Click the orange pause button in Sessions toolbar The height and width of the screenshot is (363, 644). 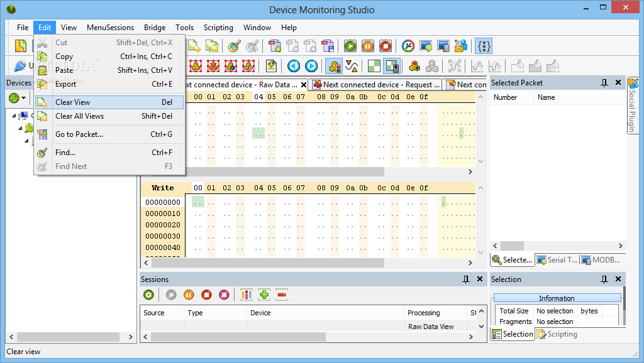189,295
